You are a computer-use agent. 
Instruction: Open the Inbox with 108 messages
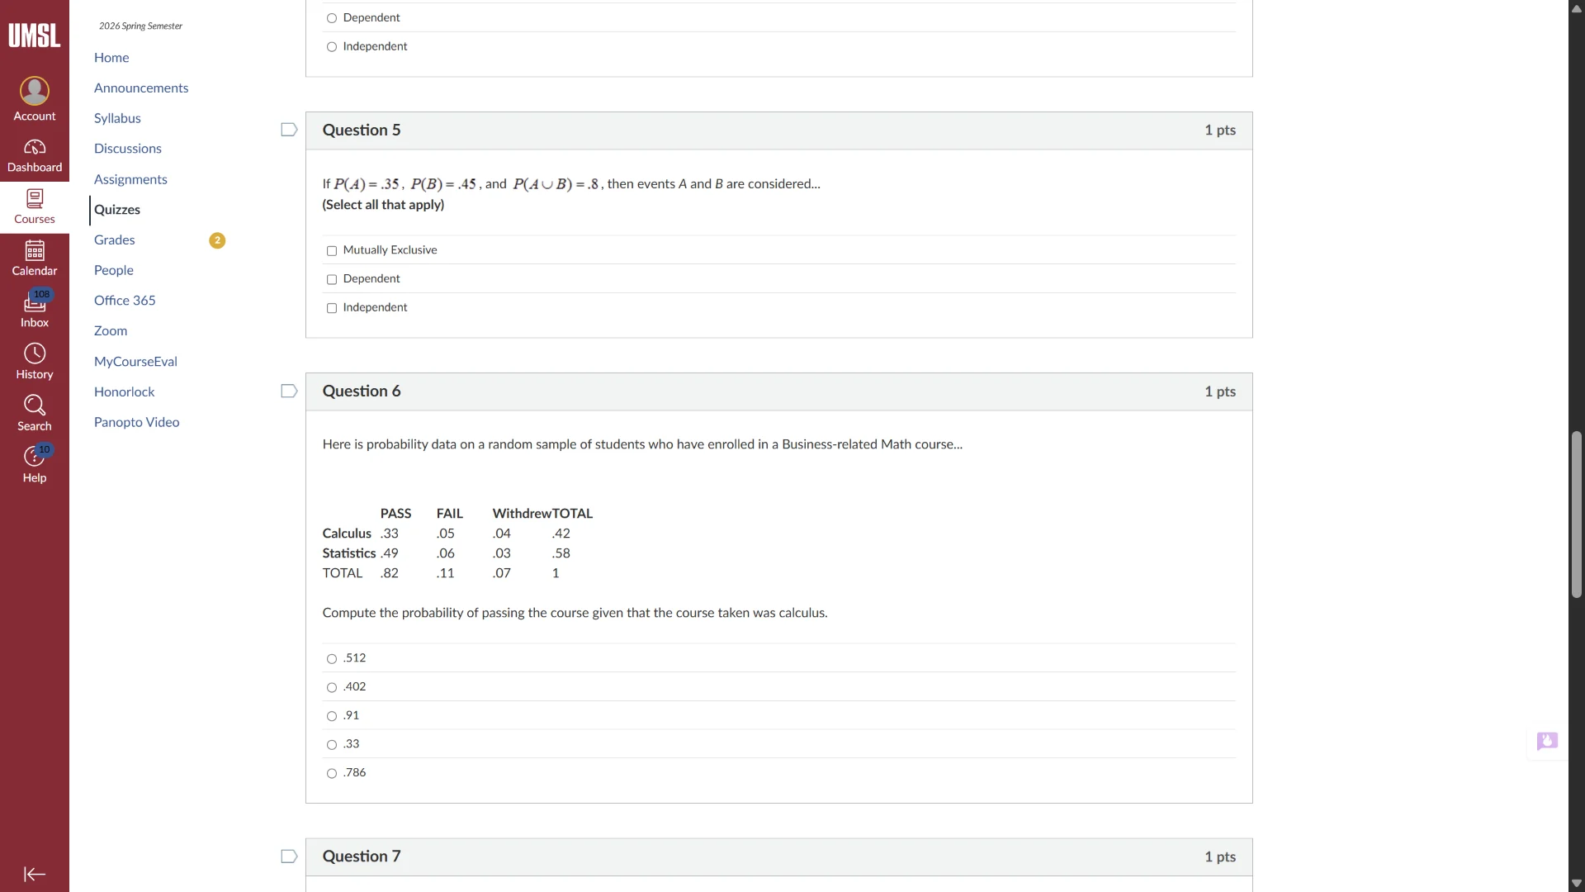(x=34, y=304)
